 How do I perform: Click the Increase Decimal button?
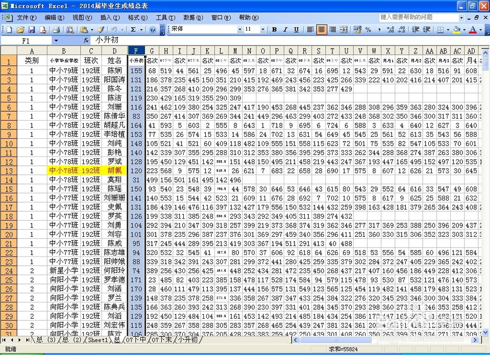point(390,29)
